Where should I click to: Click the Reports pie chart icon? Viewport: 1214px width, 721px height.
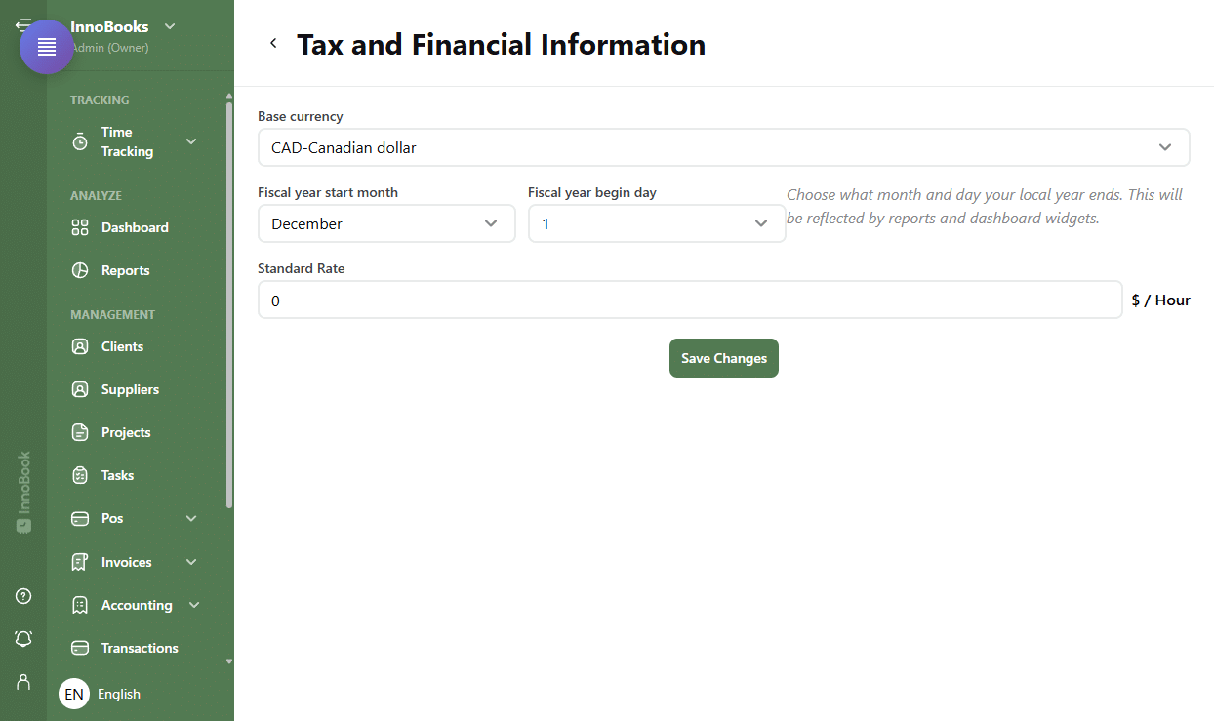[x=80, y=270]
